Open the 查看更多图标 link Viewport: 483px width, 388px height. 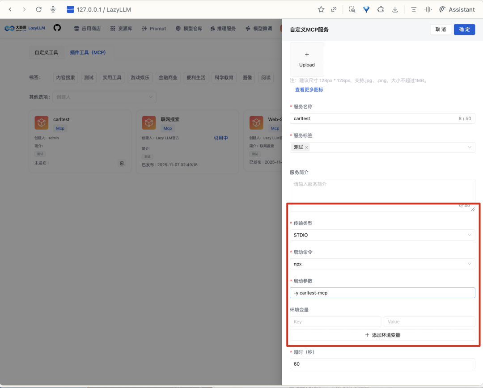click(x=309, y=90)
